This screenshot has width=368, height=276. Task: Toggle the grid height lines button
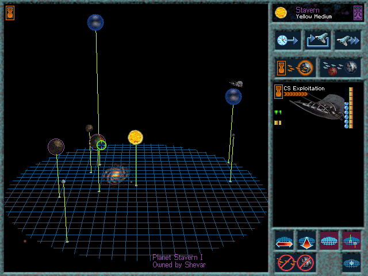click(351, 240)
